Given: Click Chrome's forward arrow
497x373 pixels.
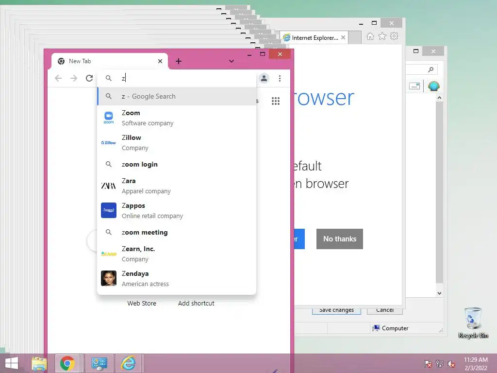Looking at the screenshot, I should 74,78.
